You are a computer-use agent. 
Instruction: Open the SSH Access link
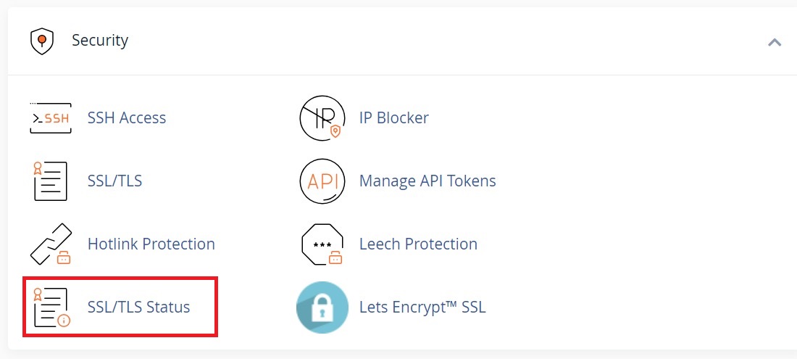point(127,118)
